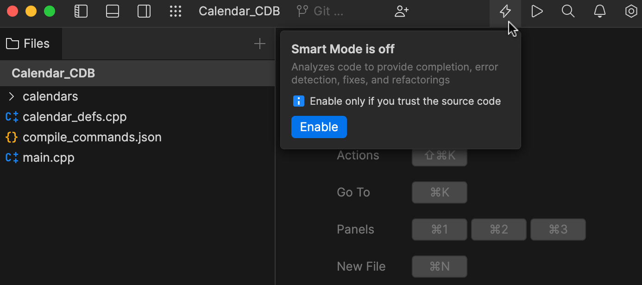The image size is (642, 285).
Task: Open main.cpp from the file tree
Action: click(49, 158)
